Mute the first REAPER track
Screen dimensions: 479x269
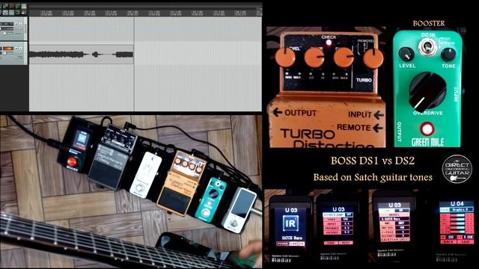click(x=16, y=24)
